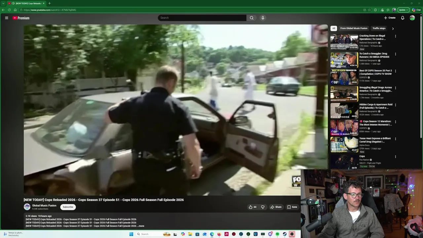Close the Cops Reloaded browser tab

click(x=43, y=3)
